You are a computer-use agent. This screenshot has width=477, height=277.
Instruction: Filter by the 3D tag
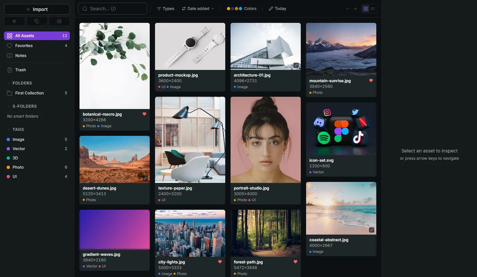37,158
